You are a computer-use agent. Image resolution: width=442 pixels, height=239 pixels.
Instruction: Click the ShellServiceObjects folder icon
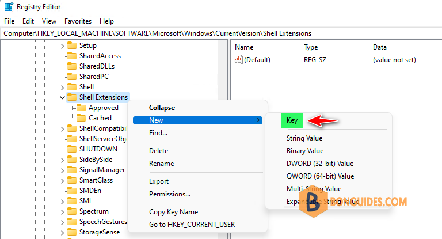coord(72,139)
